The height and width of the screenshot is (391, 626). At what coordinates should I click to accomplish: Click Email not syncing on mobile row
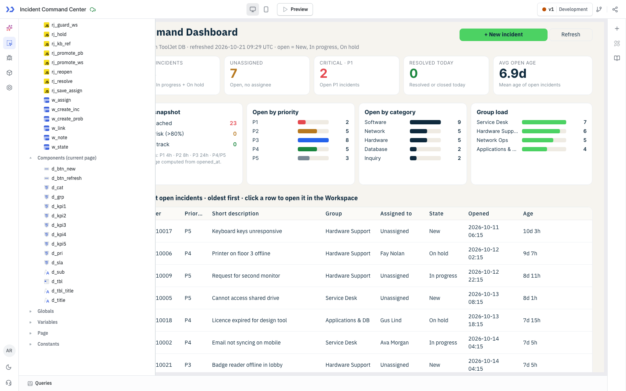point(374,343)
